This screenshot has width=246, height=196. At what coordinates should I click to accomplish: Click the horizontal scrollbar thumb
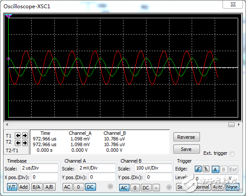point(231,124)
